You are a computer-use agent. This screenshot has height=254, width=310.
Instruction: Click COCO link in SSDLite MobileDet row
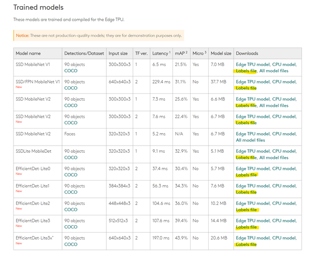[71, 157]
